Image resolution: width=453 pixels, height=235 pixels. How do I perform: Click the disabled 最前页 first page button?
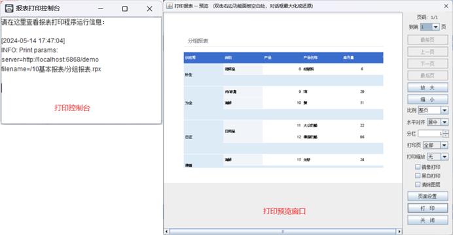pos(427,40)
